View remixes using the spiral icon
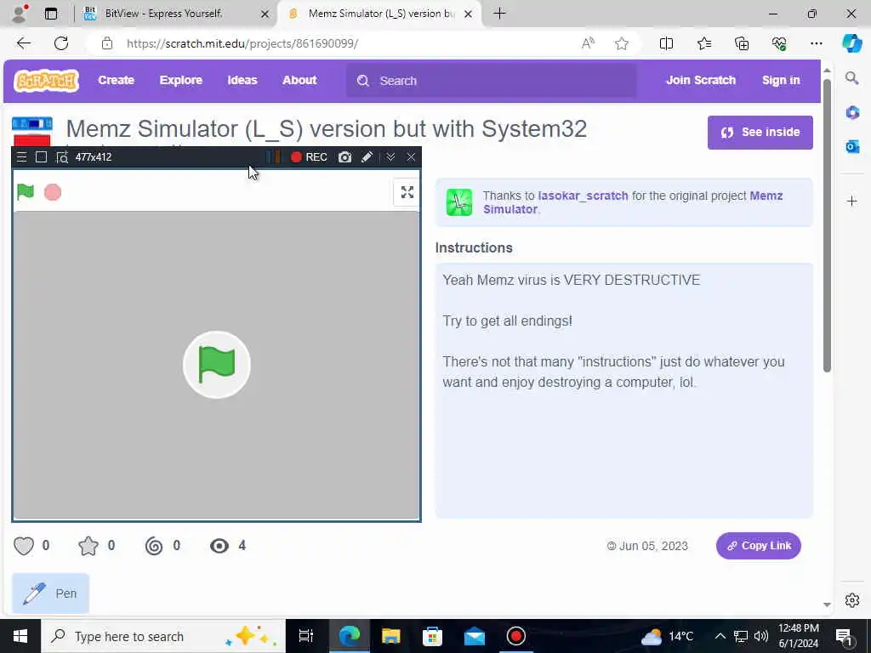 154,546
